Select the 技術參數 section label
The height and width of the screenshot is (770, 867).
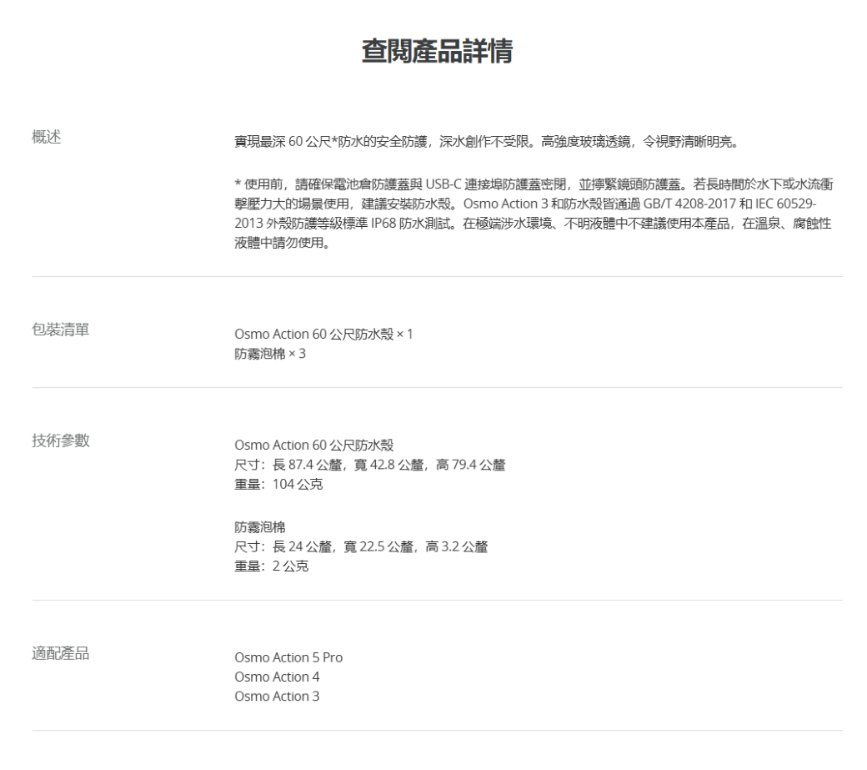click(61, 440)
